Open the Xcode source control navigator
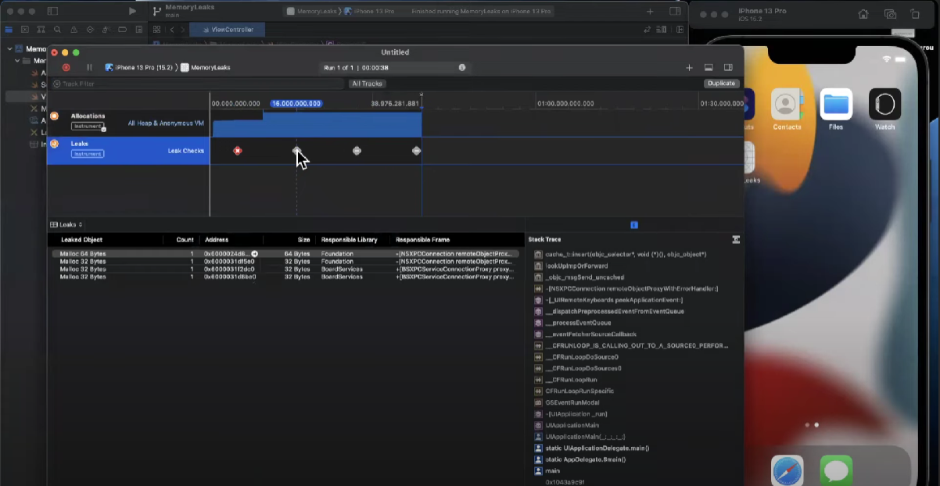940x486 pixels. (x=25, y=29)
